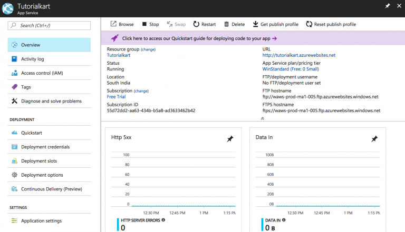Click the Browse toolbar icon
The width and height of the screenshot is (405, 232).
(113, 24)
